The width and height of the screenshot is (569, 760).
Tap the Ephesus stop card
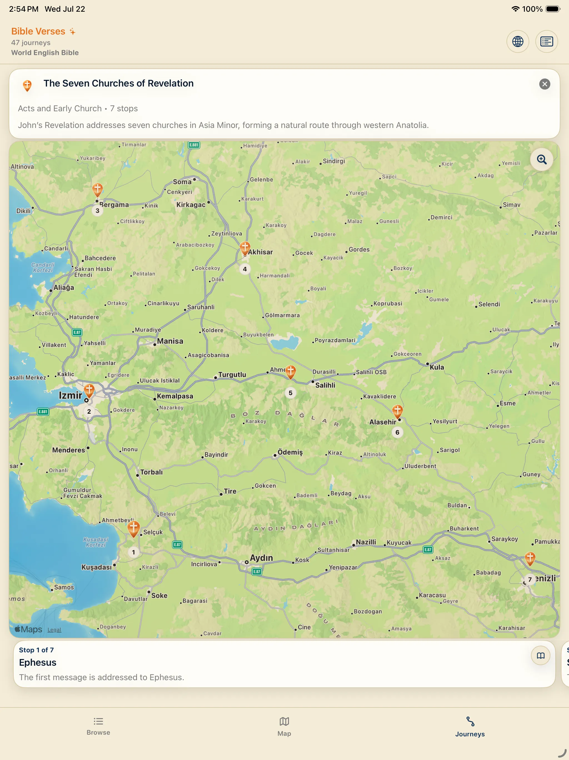click(x=284, y=664)
